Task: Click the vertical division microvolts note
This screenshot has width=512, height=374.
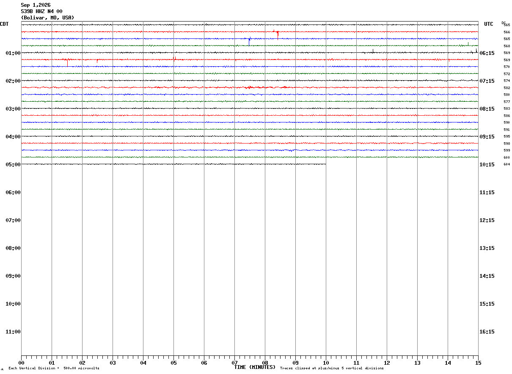Action: pos(54,369)
